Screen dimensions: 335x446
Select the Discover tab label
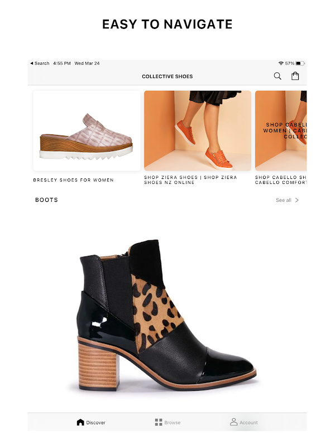[95, 423]
